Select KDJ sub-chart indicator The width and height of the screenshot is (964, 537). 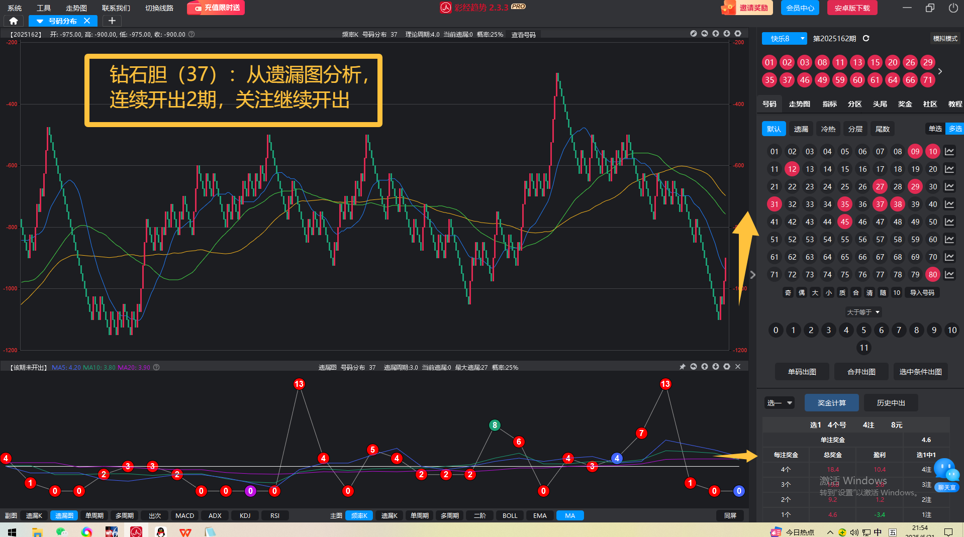245,515
